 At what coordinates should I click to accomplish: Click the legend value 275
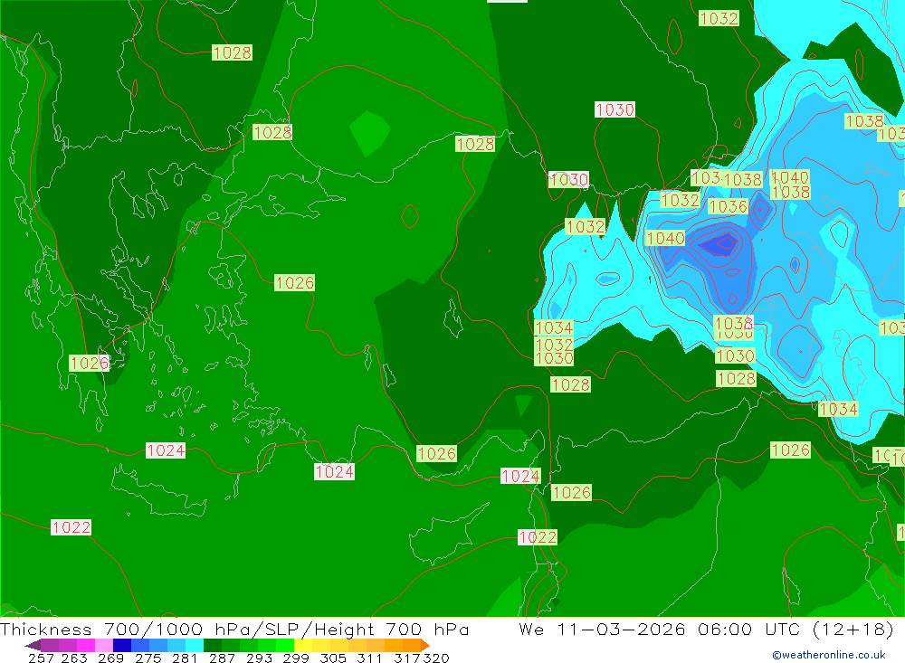(148, 658)
